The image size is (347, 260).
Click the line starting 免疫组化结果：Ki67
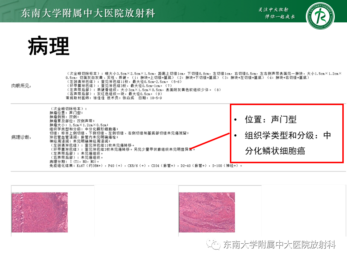click(x=146, y=166)
